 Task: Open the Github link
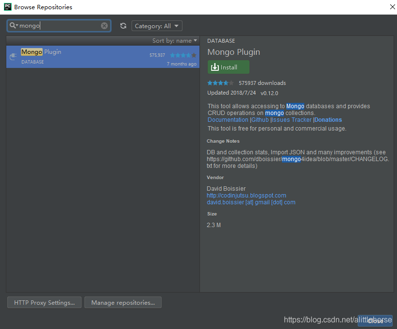[x=260, y=120]
